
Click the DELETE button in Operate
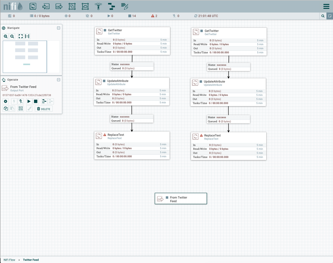click(x=44, y=109)
